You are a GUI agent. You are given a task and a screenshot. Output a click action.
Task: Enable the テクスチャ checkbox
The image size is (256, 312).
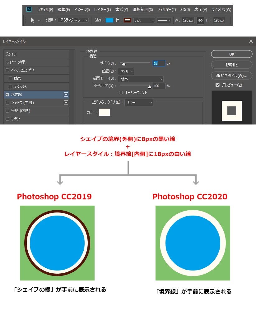coord(11,86)
